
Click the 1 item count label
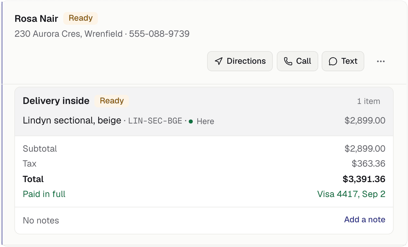pos(369,101)
